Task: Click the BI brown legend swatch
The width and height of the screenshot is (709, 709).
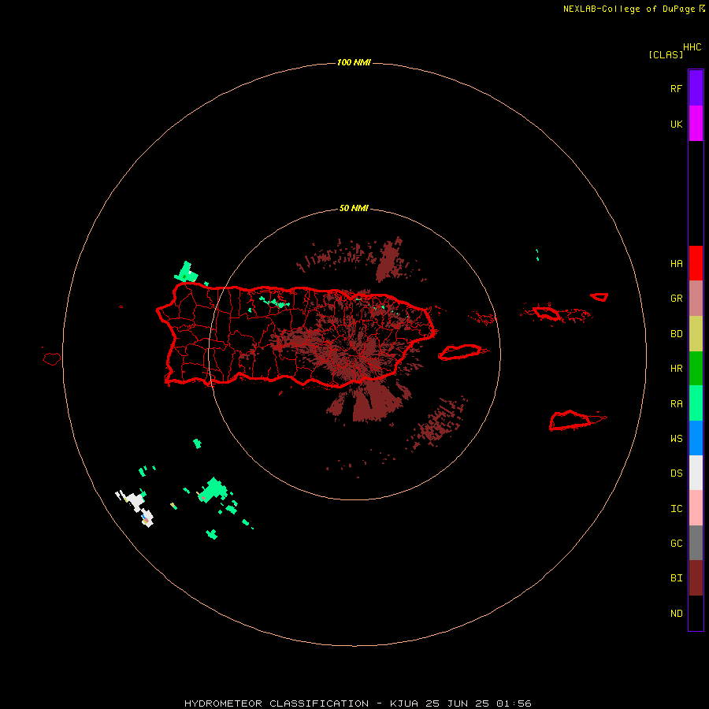Action: [x=696, y=578]
